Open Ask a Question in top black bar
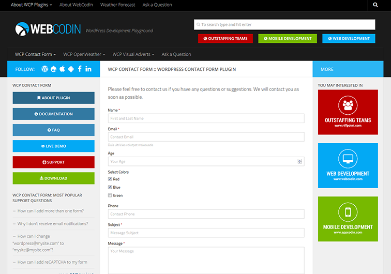 pyautogui.click(x=157, y=5)
